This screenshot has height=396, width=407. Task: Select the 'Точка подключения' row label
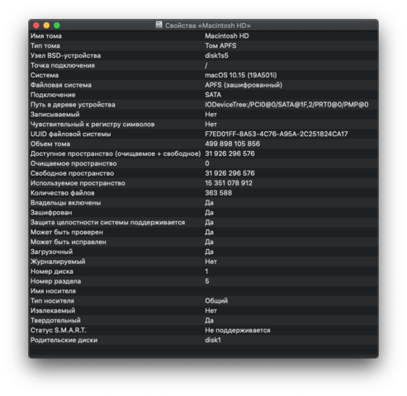(63, 65)
